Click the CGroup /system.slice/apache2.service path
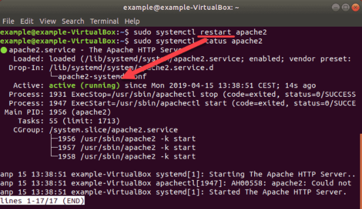This screenshot has width=362, height=209. click(113, 130)
